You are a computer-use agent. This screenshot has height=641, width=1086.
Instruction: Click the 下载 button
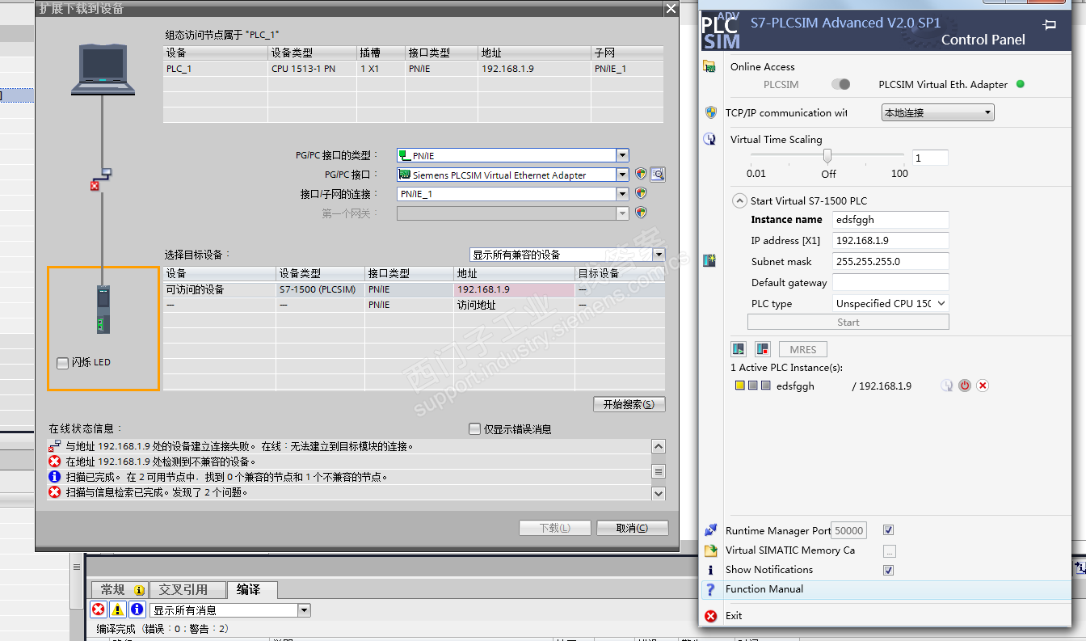[x=554, y=528]
